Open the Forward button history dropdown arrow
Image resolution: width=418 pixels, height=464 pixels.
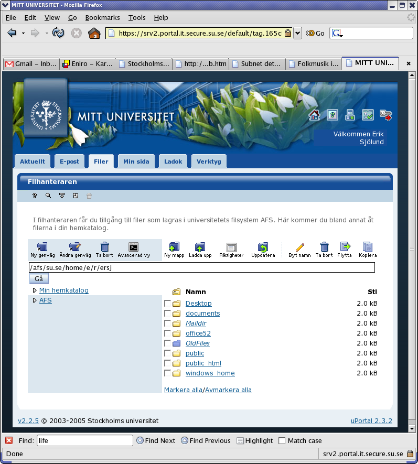47,33
